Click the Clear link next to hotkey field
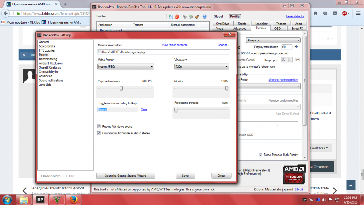Image resolution: width=364 pixels, height=205 pixels. click(x=144, y=110)
